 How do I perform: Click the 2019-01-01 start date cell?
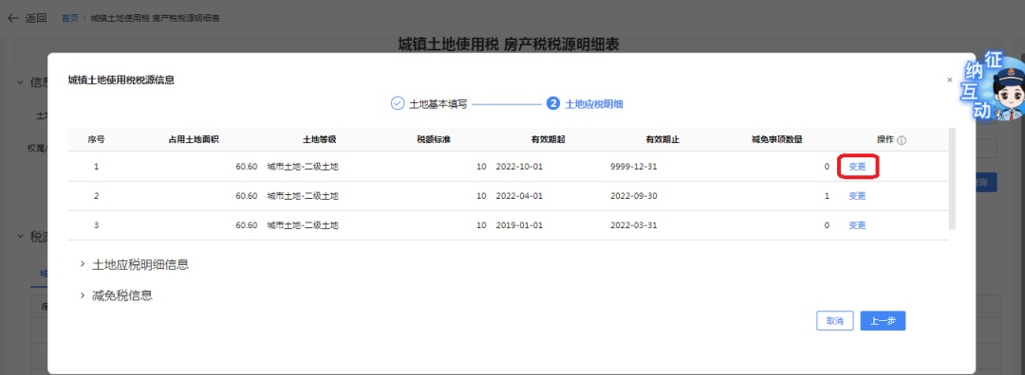point(520,225)
